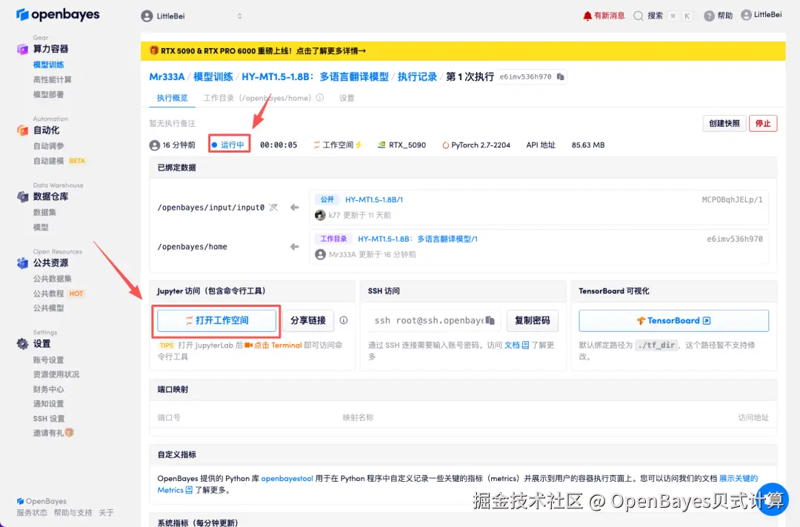Screen dimensions: 800x527
Task: Stop the execution with 停止 button
Action: (763, 124)
